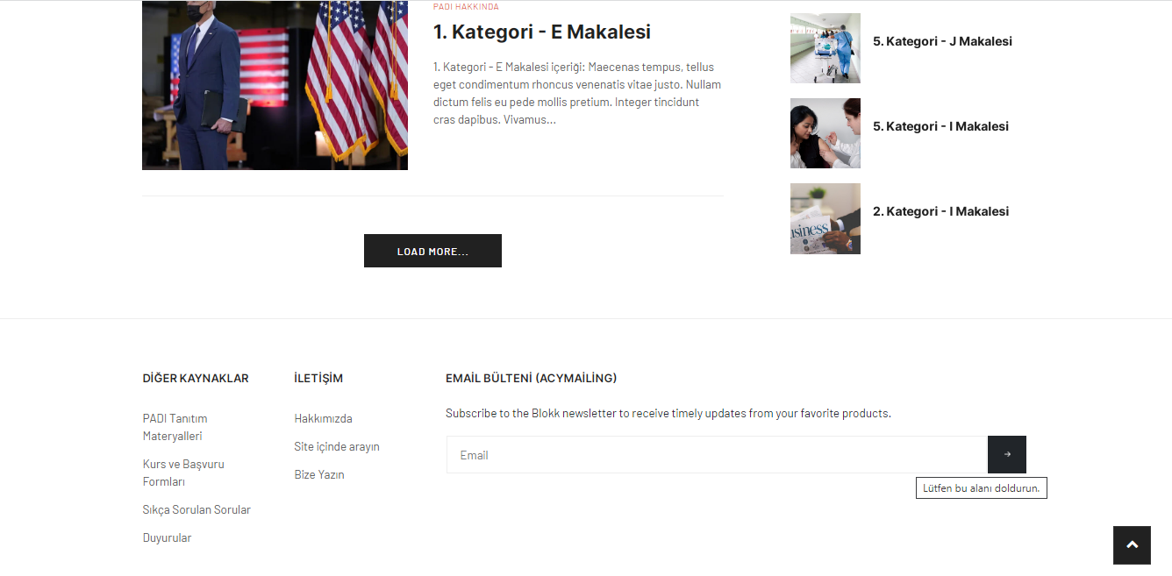
Task: Focus the Email input field
Action: pyautogui.click(x=717, y=454)
